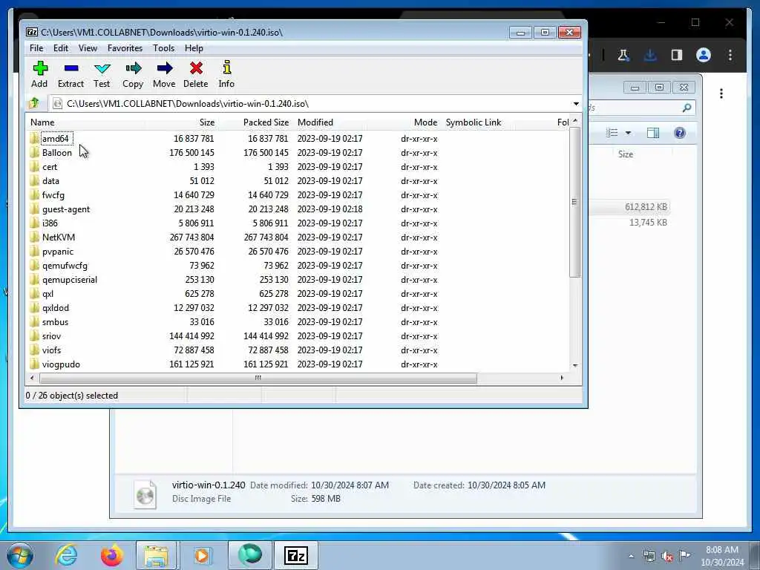Viewport: 760px width, 570px height.
Task: Go up one folder level icon
Action: click(x=34, y=103)
